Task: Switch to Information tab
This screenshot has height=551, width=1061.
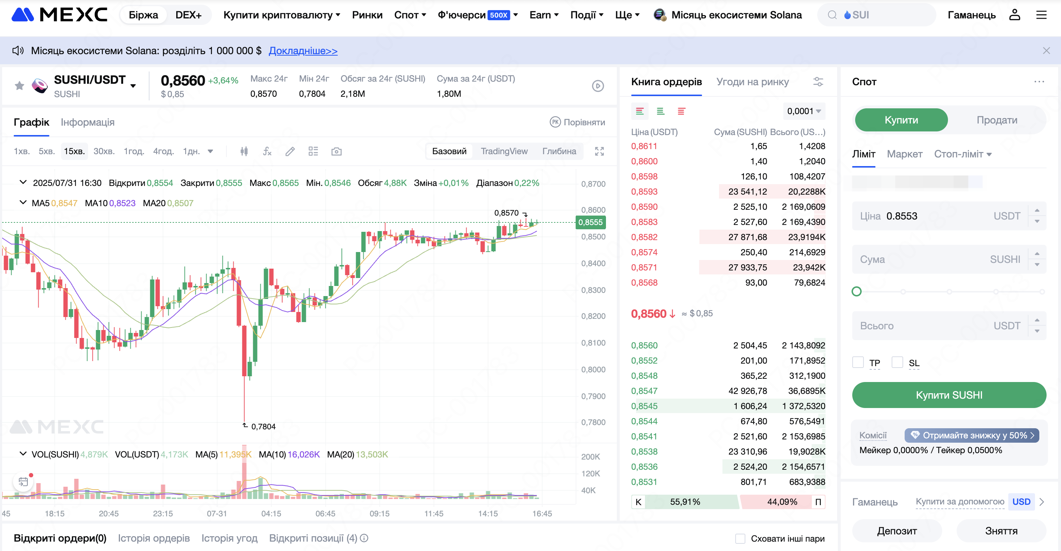Action: (88, 122)
